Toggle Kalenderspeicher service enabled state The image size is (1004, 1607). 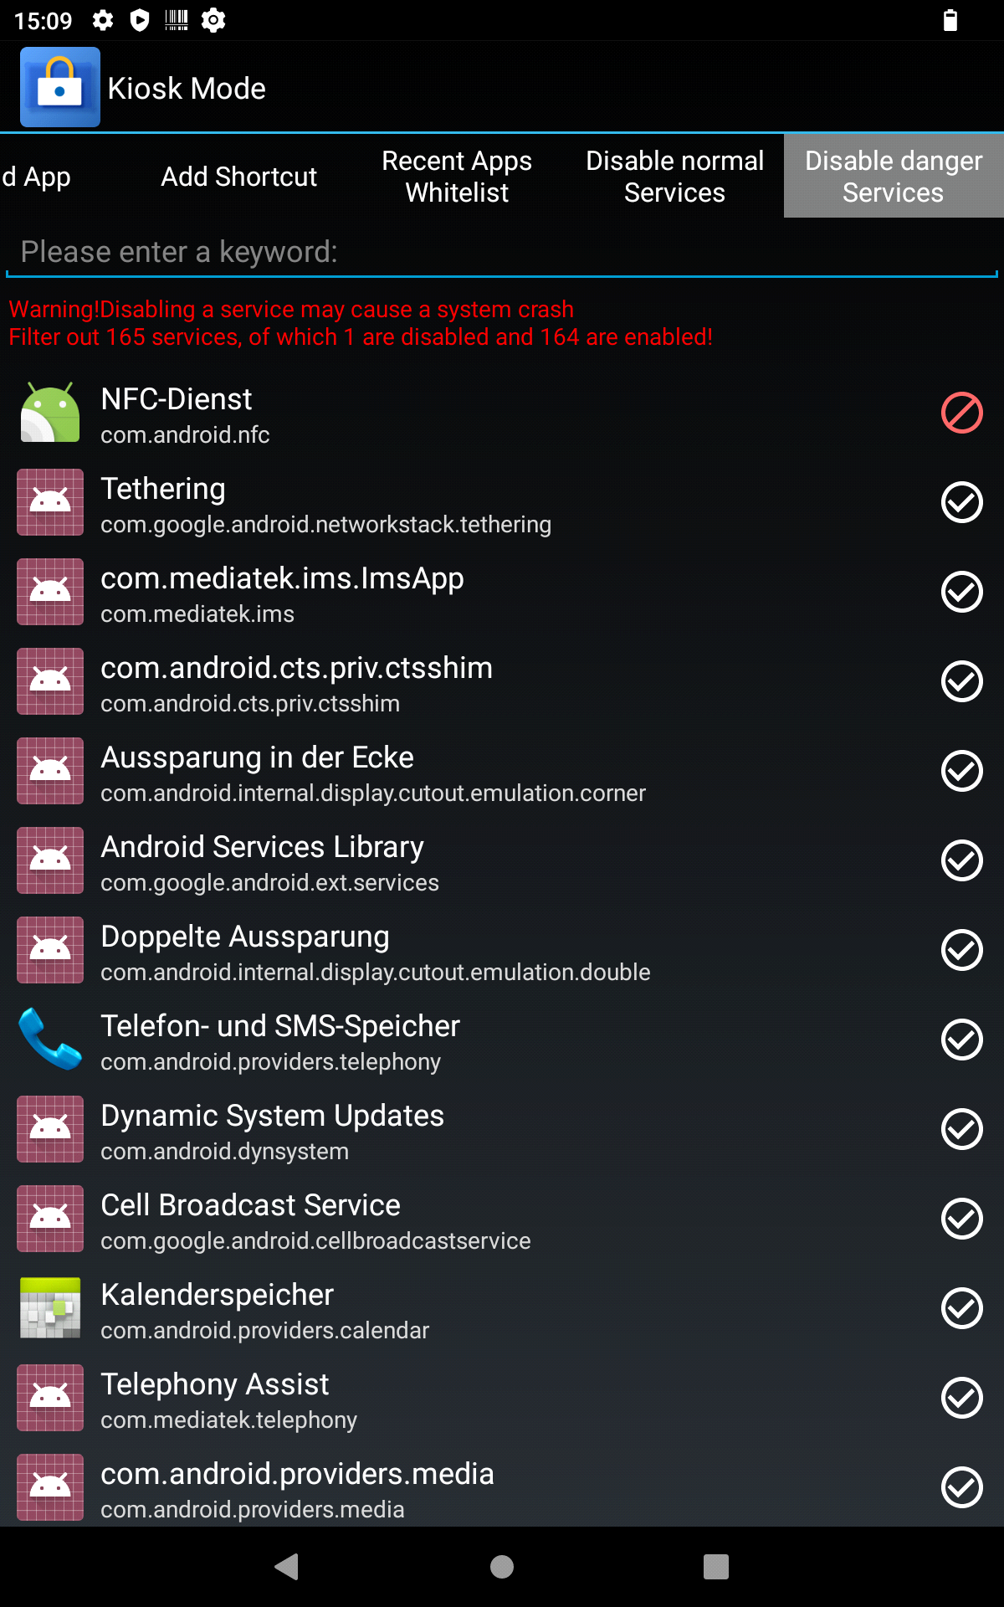pyautogui.click(x=961, y=1308)
